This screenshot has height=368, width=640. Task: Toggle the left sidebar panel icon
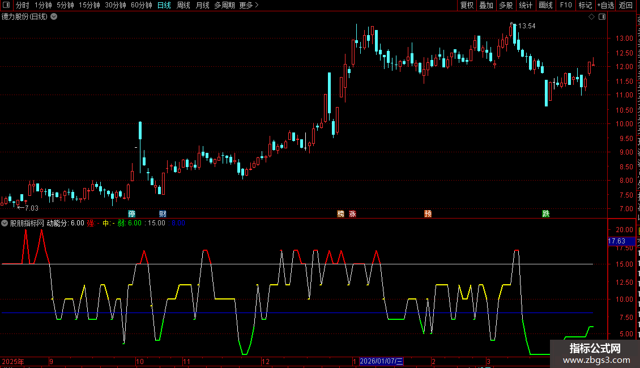click(6, 5)
